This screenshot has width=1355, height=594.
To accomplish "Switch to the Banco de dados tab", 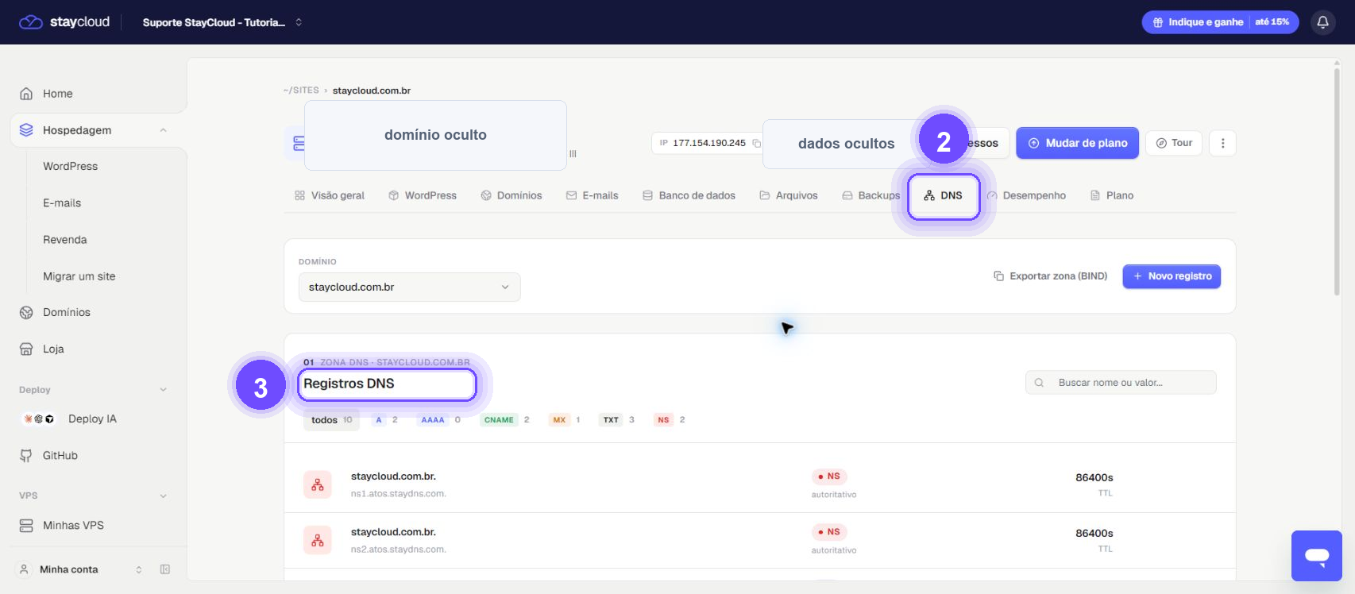I will pyautogui.click(x=689, y=195).
